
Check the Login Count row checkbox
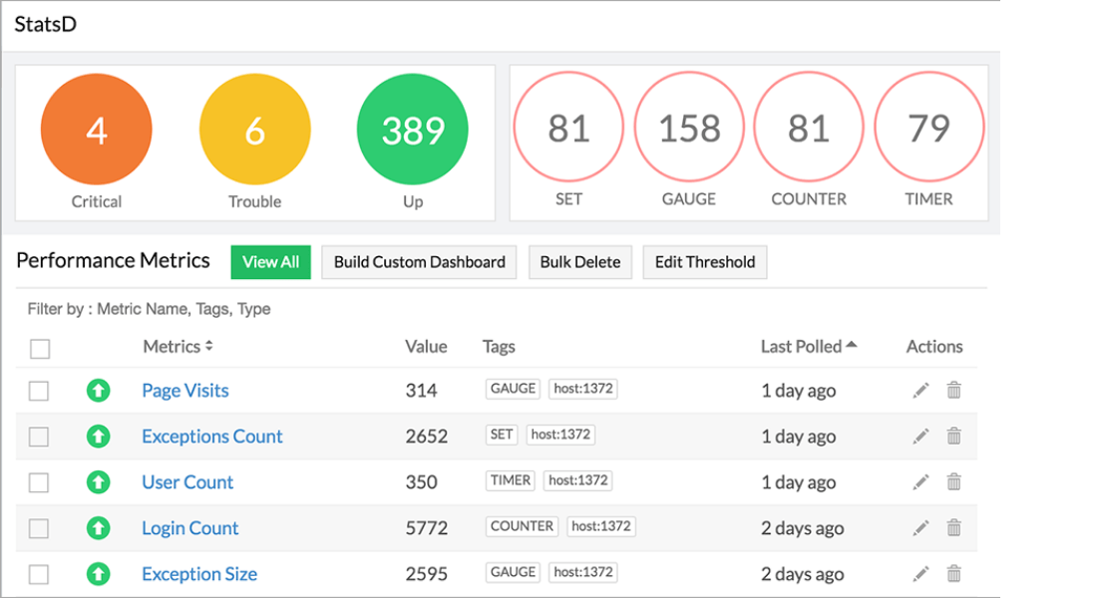pyautogui.click(x=39, y=529)
